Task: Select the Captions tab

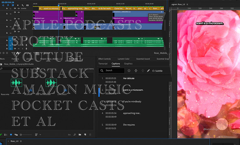Action: point(116,64)
